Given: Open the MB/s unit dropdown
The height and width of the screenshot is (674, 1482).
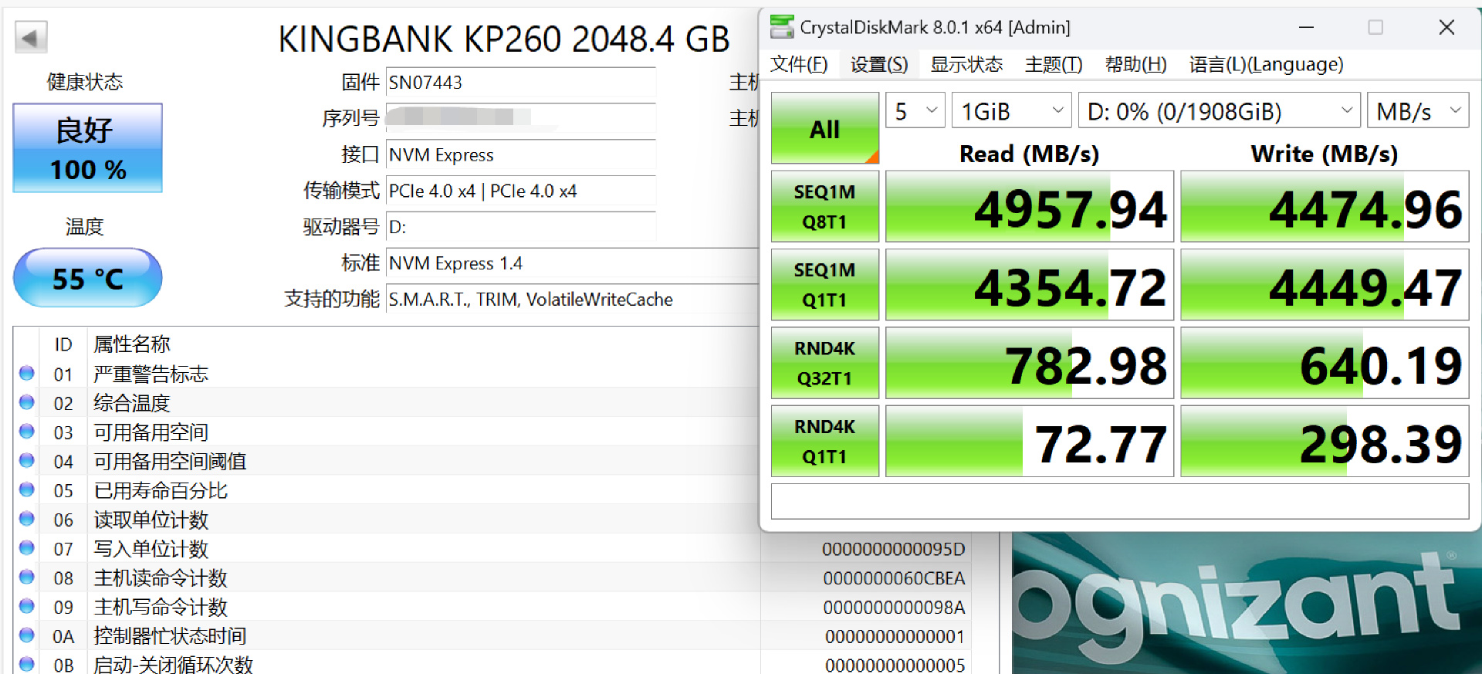Looking at the screenshot, I should tap(1418, 111).
